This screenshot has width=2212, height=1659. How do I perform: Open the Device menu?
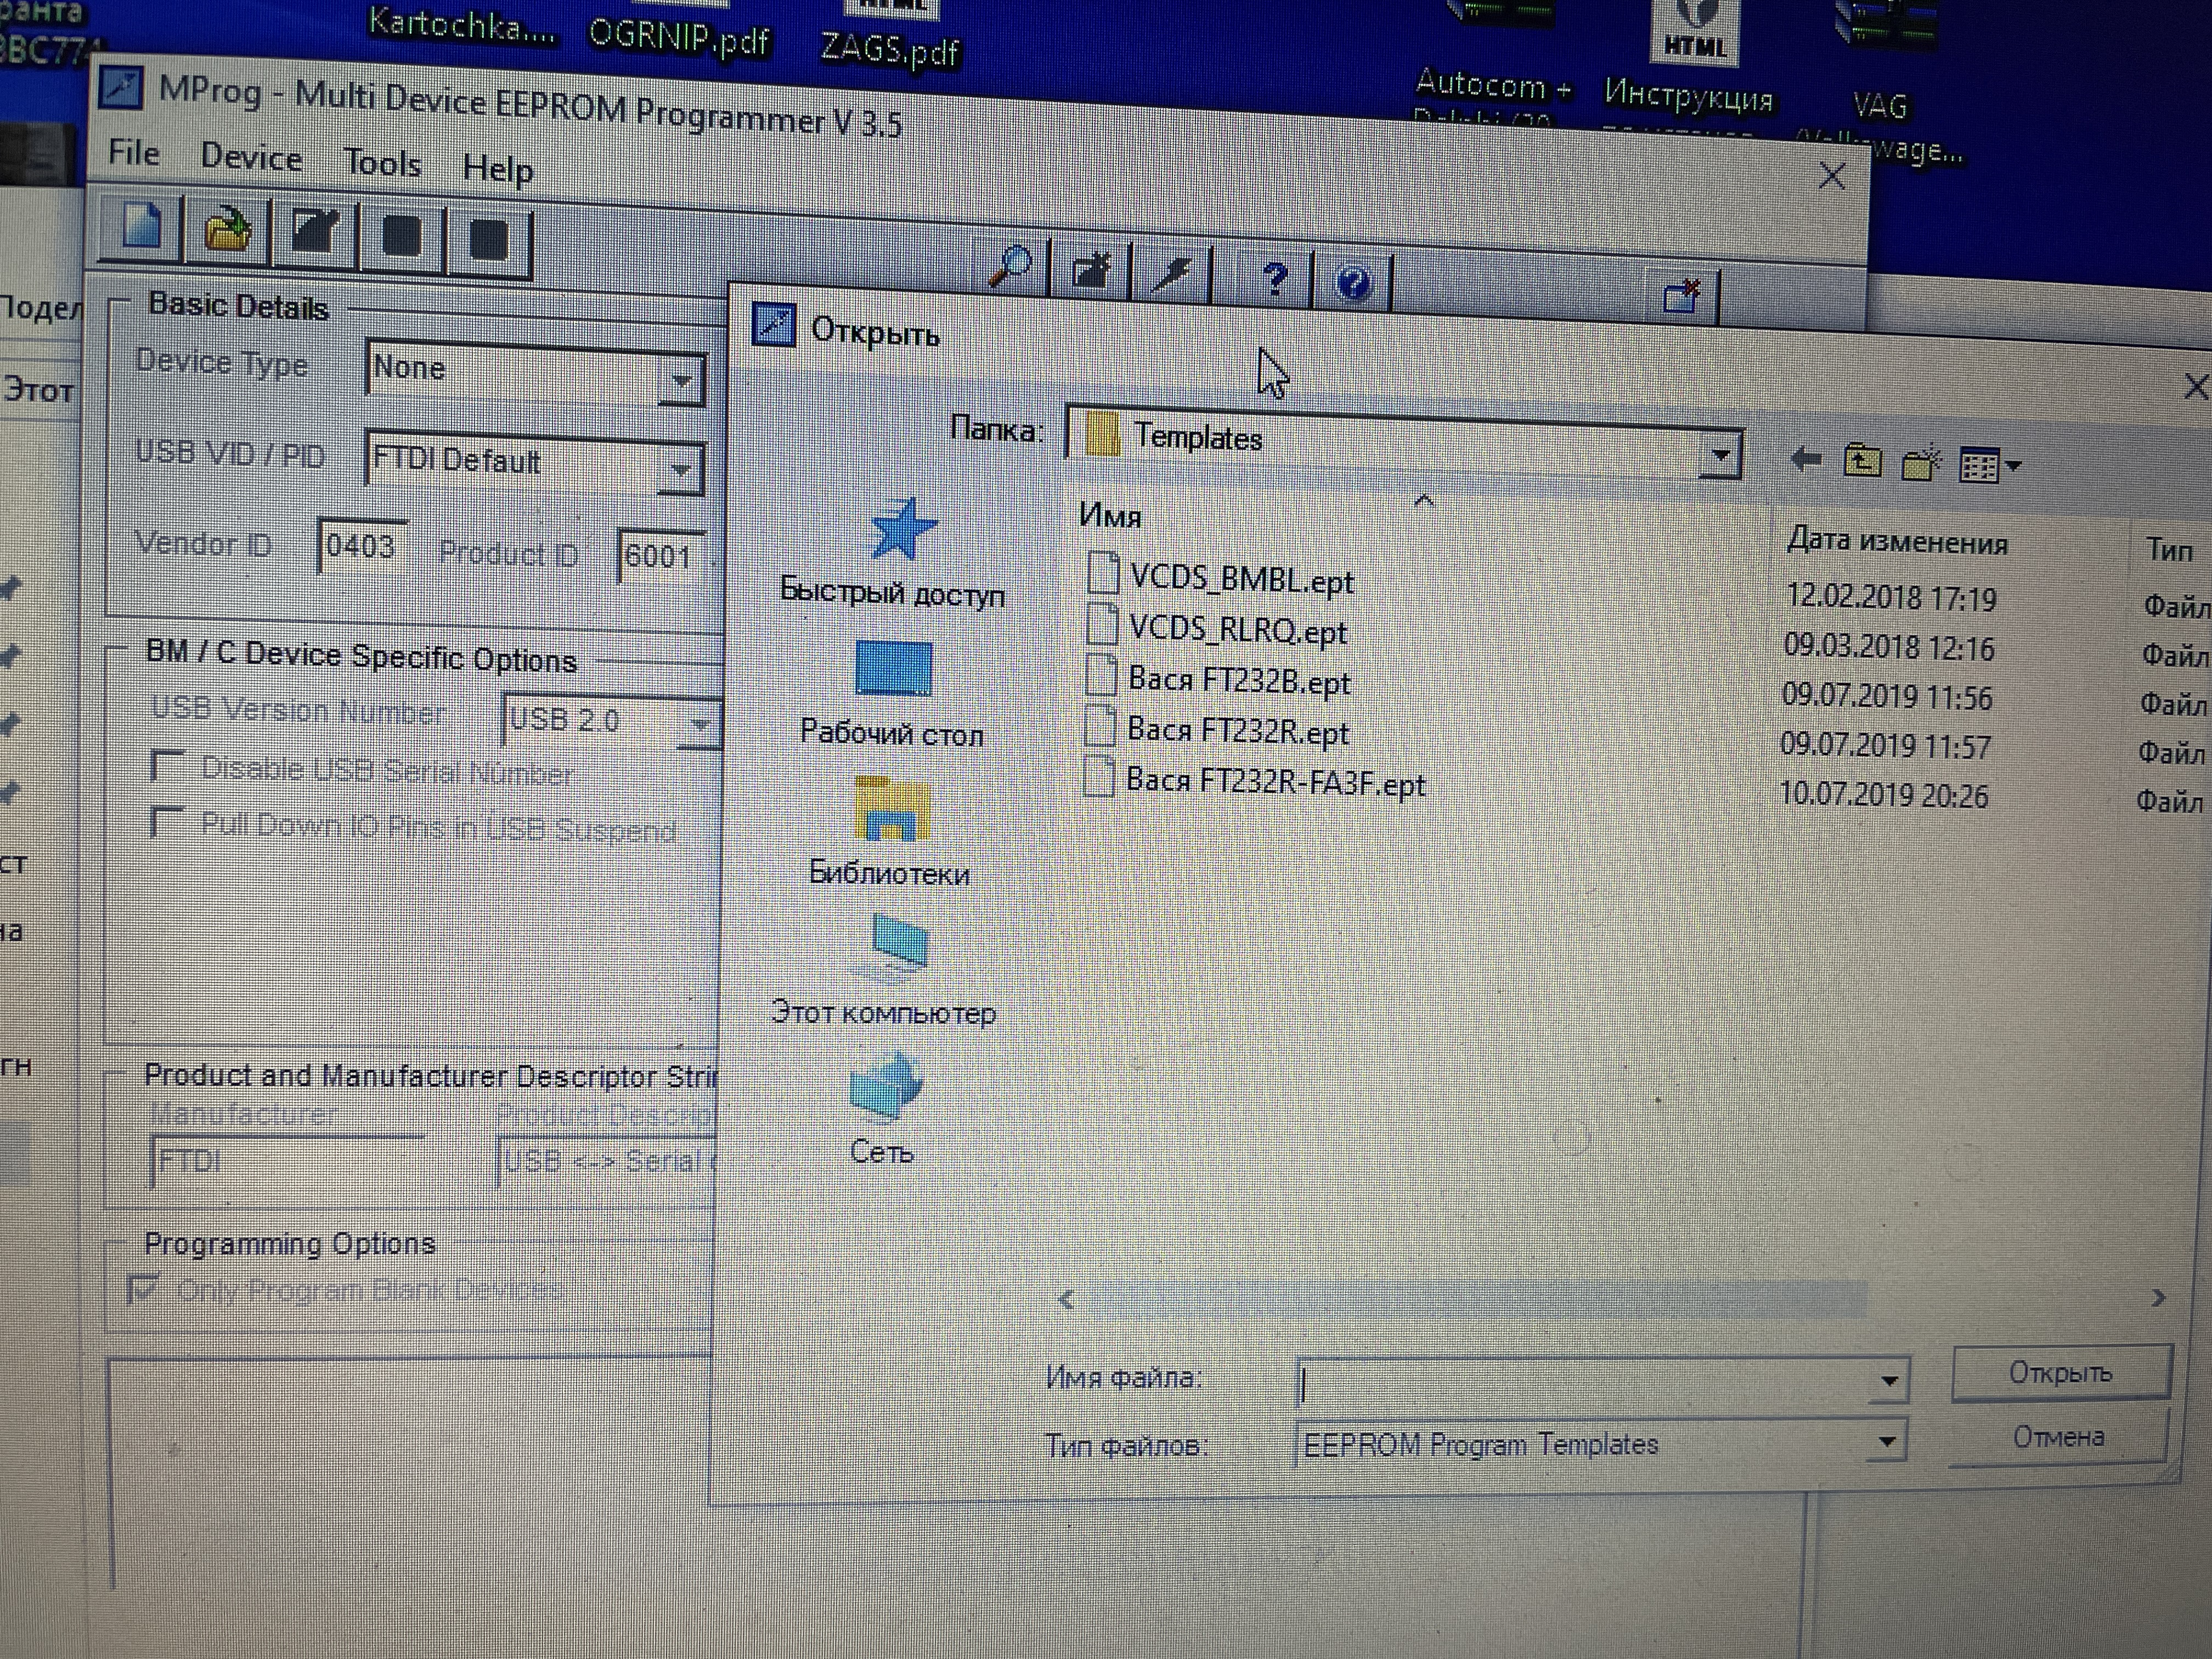click(x=251, y=158)
